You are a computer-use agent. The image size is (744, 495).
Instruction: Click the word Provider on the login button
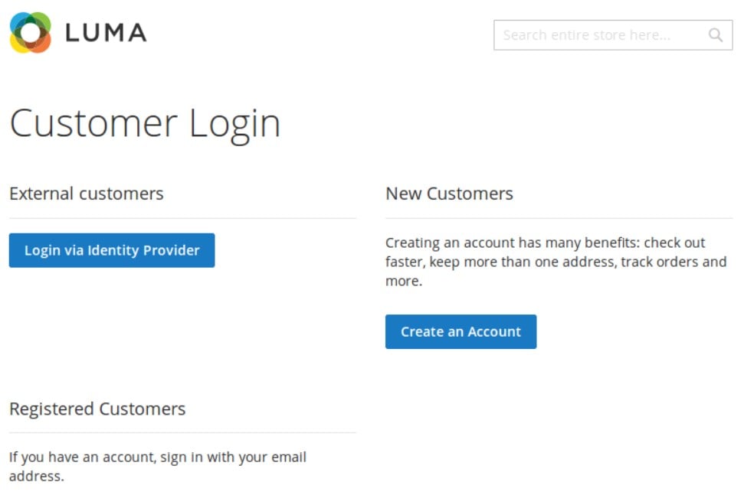tap(172, 250)
